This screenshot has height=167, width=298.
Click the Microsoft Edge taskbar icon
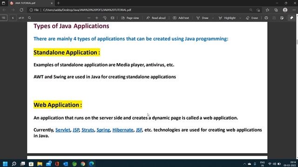tap(91, 164)
